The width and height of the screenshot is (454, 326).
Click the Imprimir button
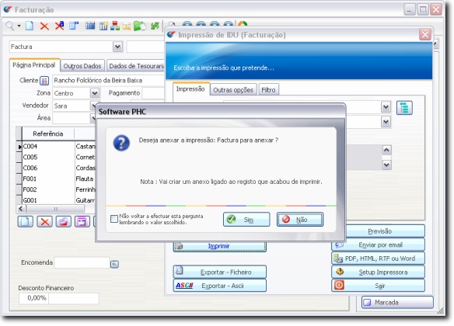[220, 246]
